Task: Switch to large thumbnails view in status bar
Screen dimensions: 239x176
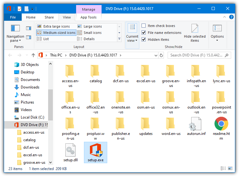Action: click(x=230, y=168)
